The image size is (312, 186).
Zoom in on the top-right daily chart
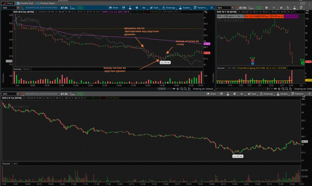(283, 89)
